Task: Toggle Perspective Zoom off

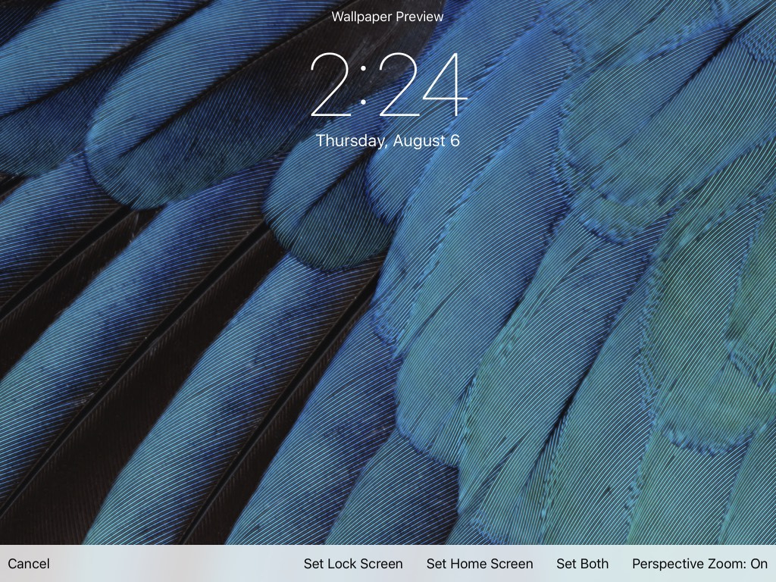Action: (x=699, y=564)
